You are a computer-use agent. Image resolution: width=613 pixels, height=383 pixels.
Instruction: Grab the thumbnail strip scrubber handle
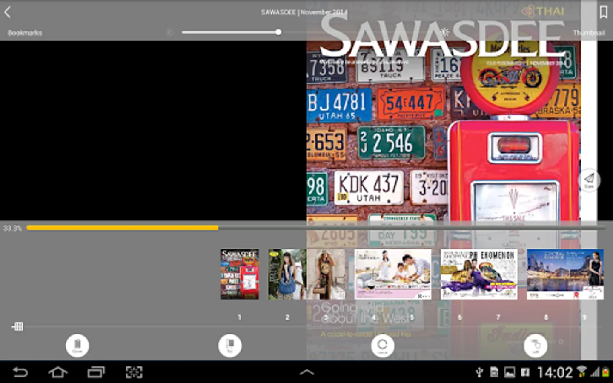[17, 326]
